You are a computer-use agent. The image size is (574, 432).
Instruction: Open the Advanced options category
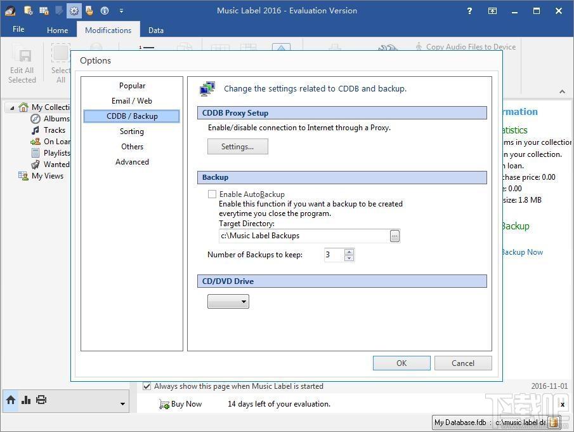coord(132,162)
